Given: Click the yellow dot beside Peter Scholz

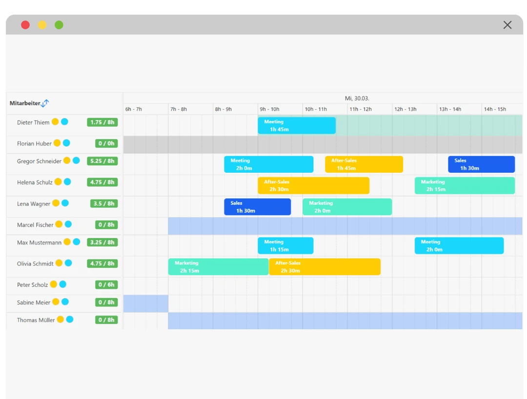Looking at the screenshot, I should (x=54, y=284).
